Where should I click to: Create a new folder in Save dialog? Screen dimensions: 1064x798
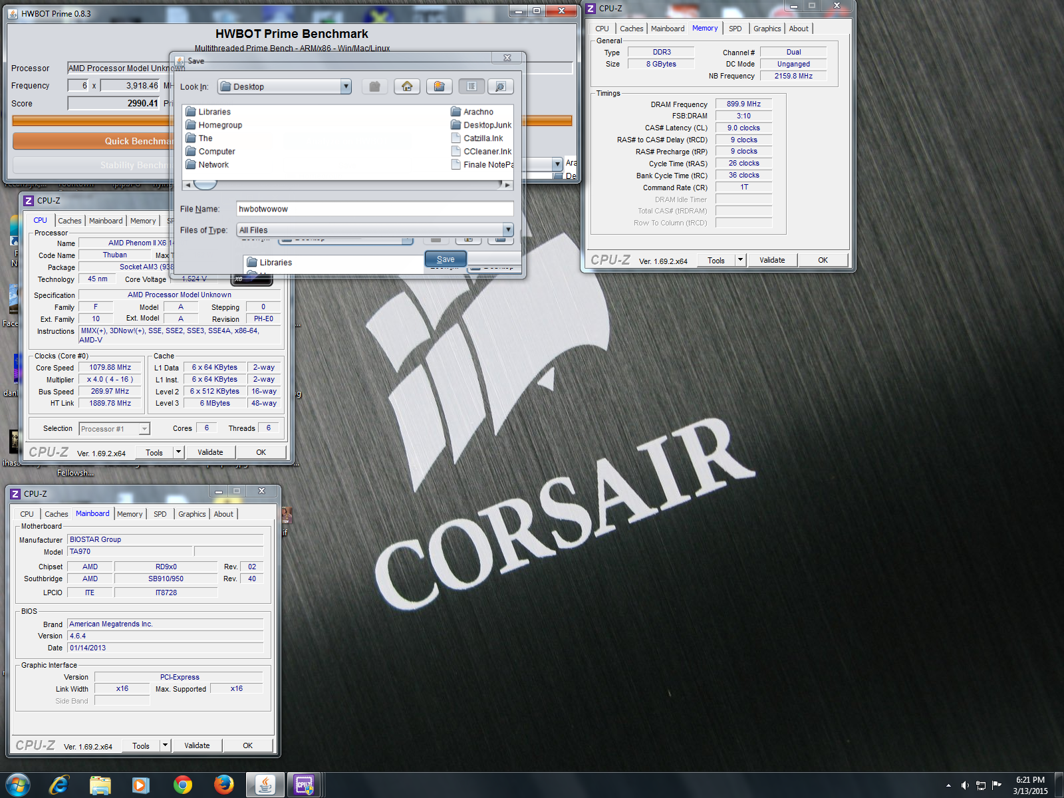(439, 86)
